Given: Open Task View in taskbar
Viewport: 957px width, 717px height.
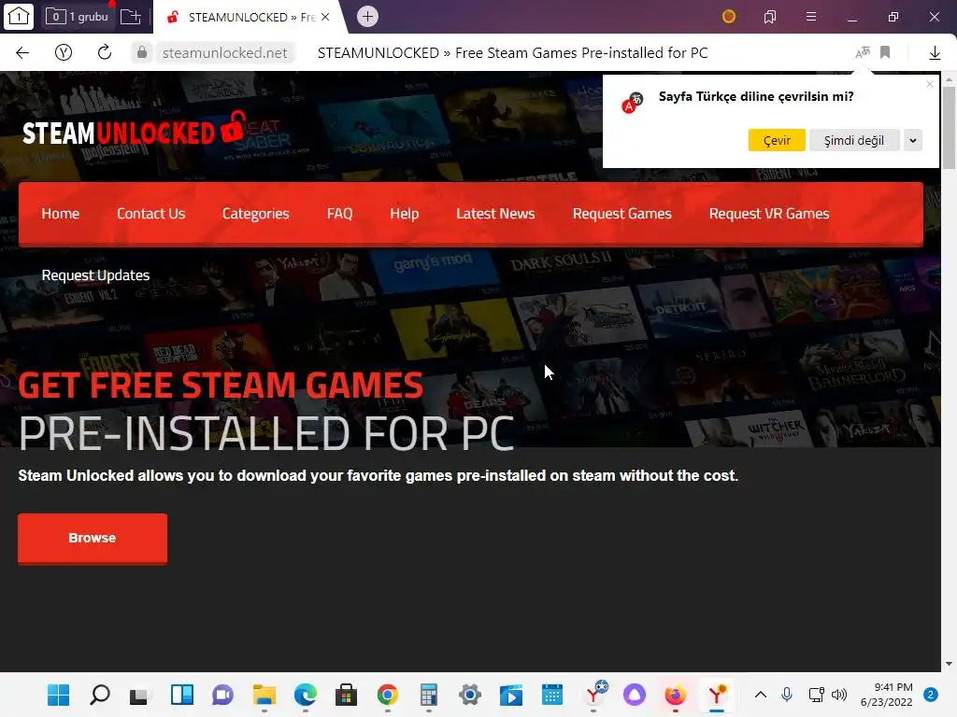Looking at the screenshot, I should point(139,695).
